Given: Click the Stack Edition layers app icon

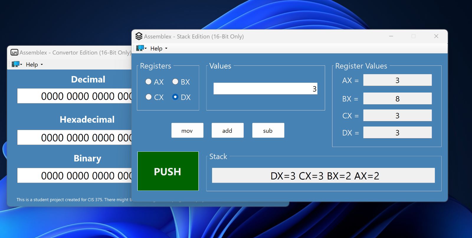Looking at the screenshot, I should pyautogui.click(x=139, y=36).
